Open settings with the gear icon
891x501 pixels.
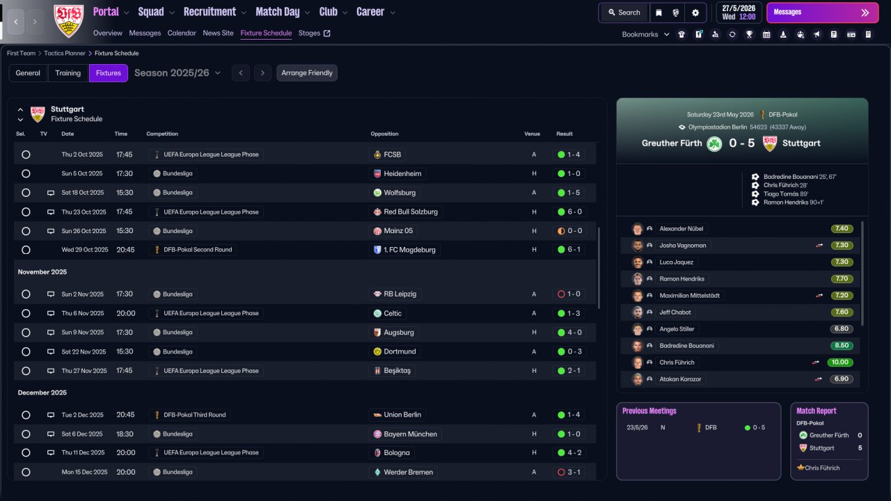click(695, 13)
